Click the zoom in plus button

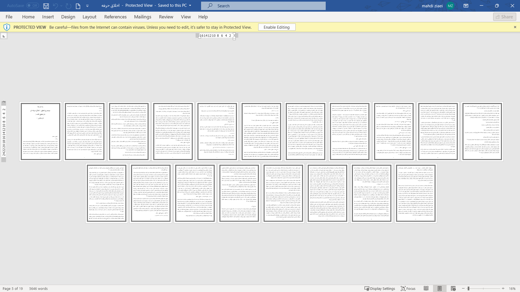click(503, 288)
